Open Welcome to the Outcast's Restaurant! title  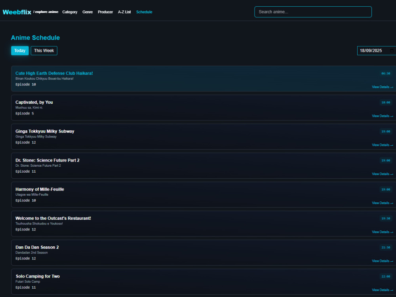click(53, 218)
